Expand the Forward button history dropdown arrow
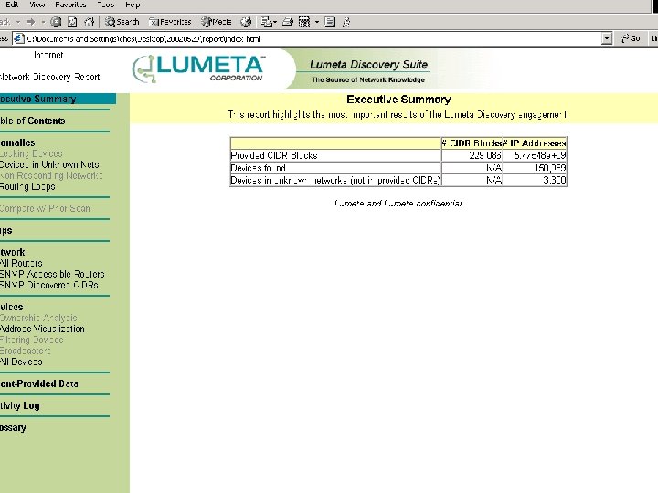 43,22
